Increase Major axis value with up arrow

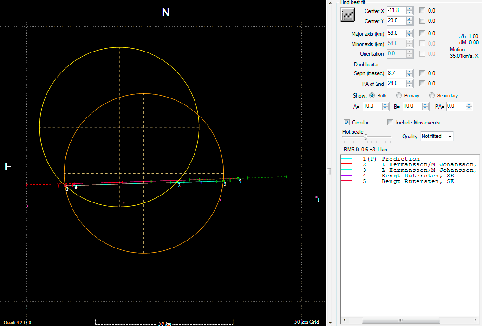point(409,32)
